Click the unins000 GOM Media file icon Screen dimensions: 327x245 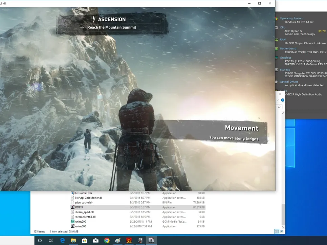72,221
